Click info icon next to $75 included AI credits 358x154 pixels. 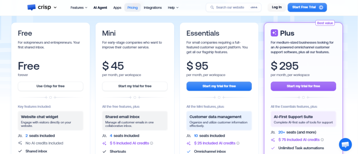pyautogui.click(x=322, y=140)
